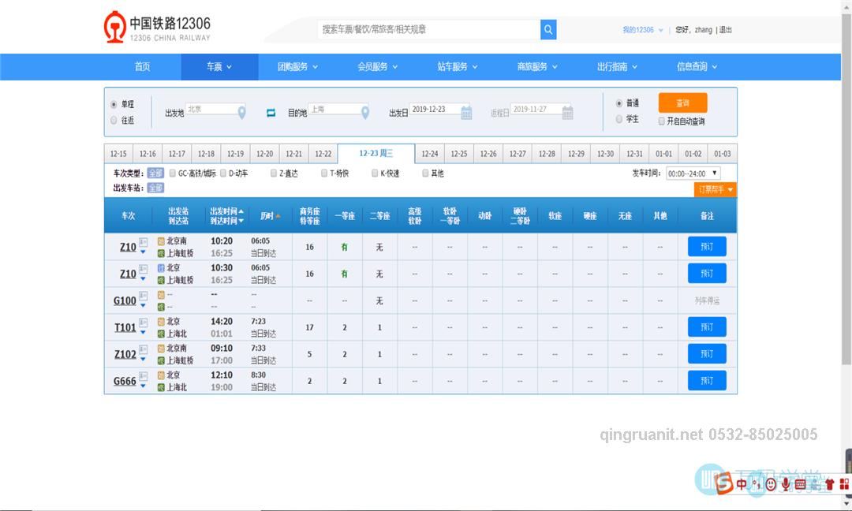Toggle Chinese/English via the 中 input icon

click(x=742, y=483)
